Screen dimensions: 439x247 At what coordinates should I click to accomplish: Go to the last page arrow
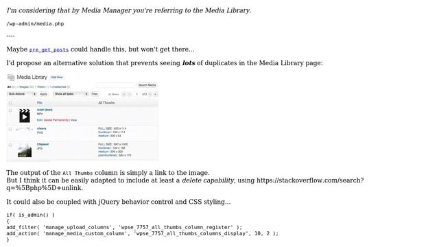point(156,95)
